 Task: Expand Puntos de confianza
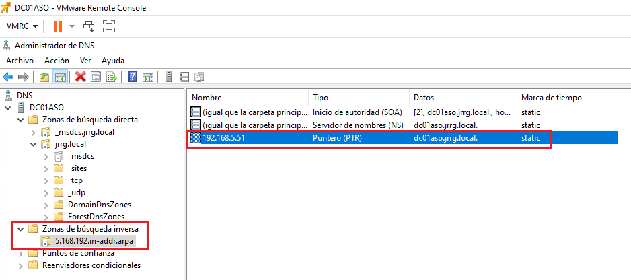click(21, 253)
